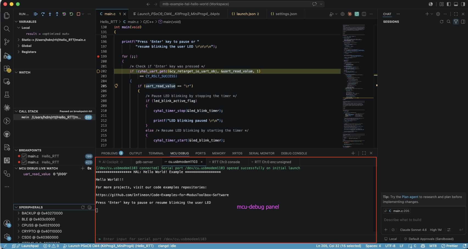The width and height of the screenshot is (468, 249).
Task: Switch to the PROBLEMS panel tab
Action: [112, 153]
